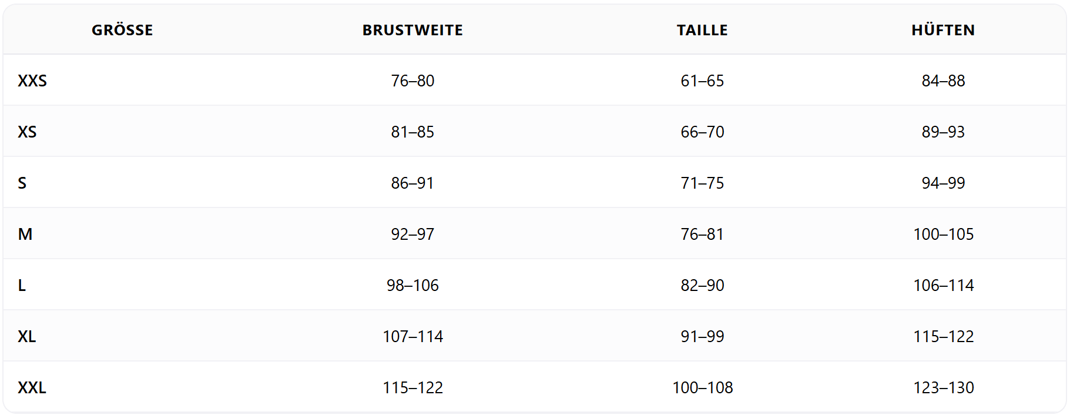Click the M size label

tap(25, 234)
